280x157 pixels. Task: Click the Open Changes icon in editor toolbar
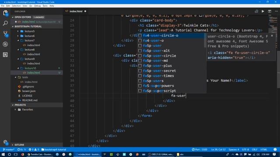(256, 11)
